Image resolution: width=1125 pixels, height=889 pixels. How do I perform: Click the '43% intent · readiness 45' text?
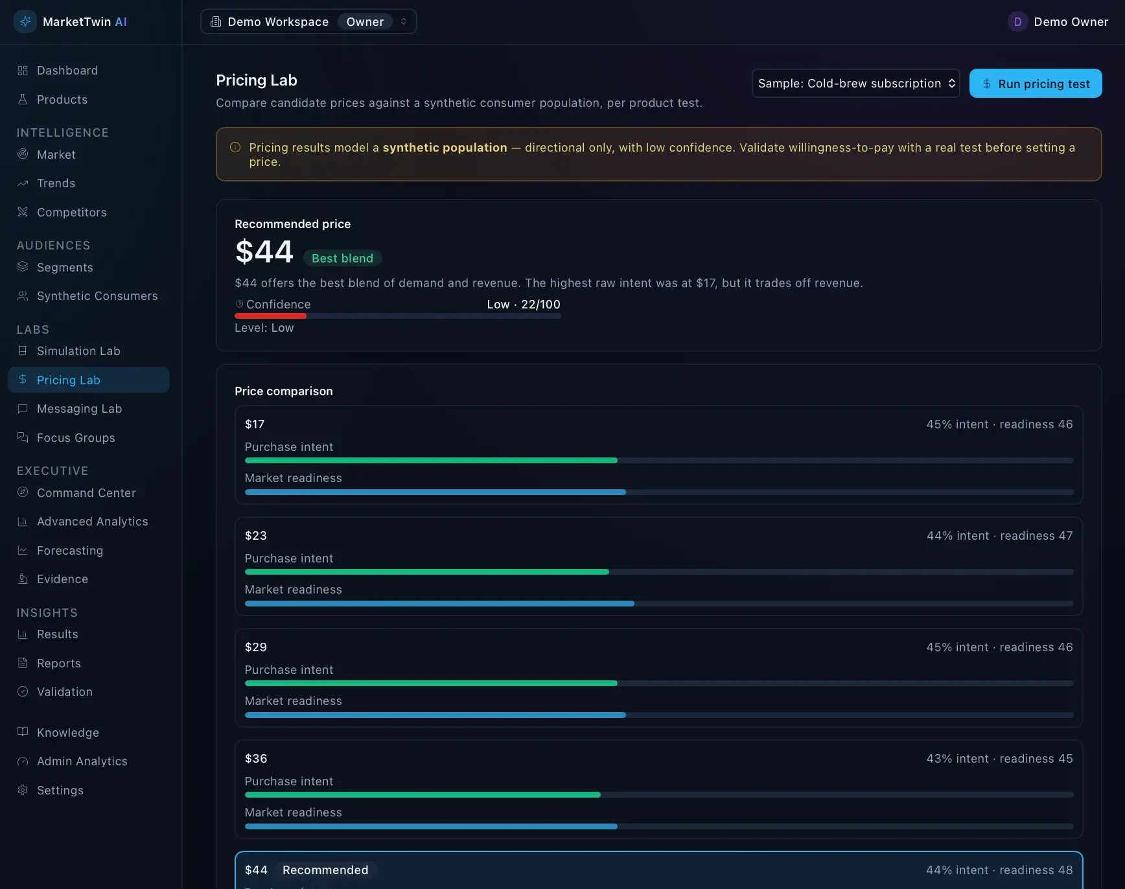pyautogui.click(x=999, y=759)
